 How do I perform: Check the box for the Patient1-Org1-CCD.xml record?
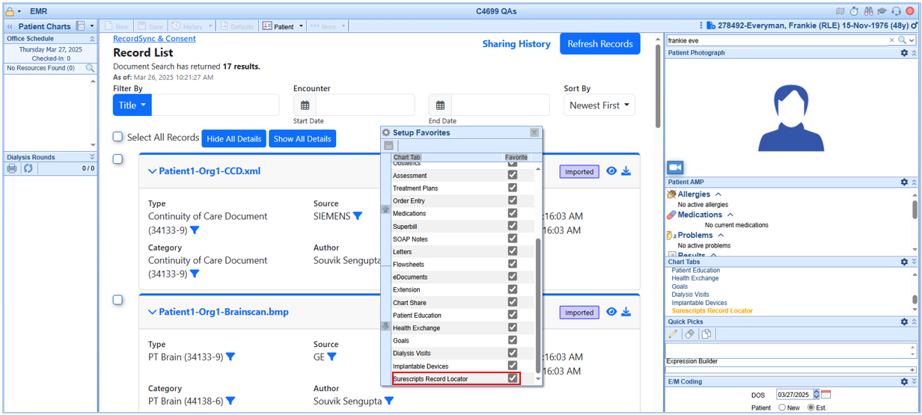point(117,159)
